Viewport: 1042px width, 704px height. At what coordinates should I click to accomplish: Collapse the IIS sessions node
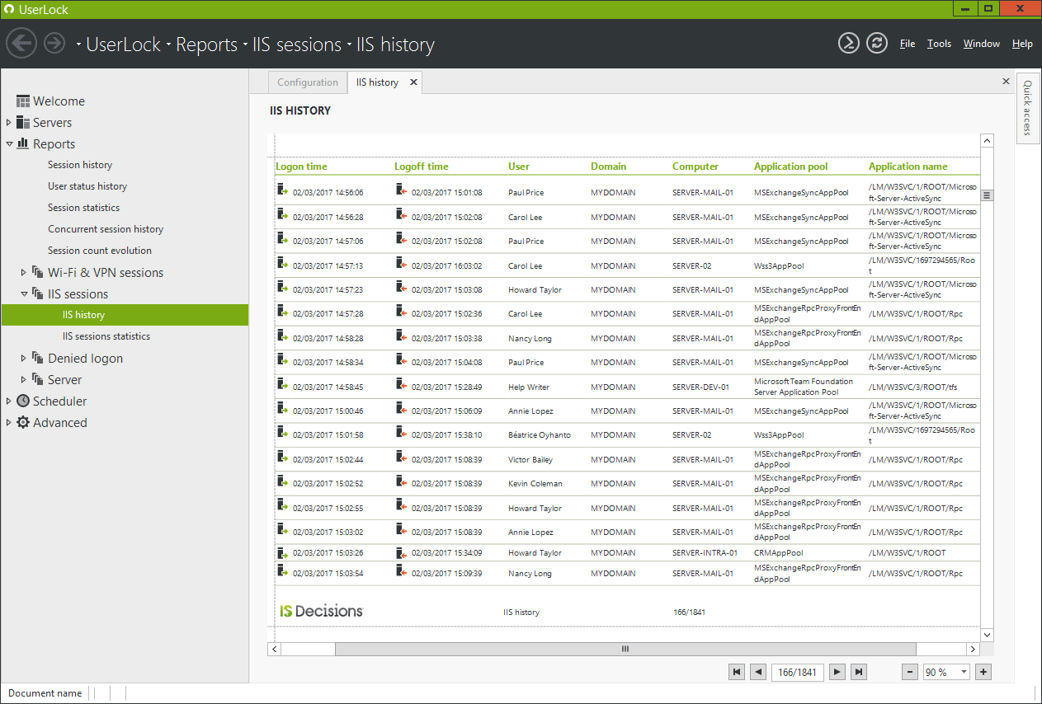(x=24, y=293)
